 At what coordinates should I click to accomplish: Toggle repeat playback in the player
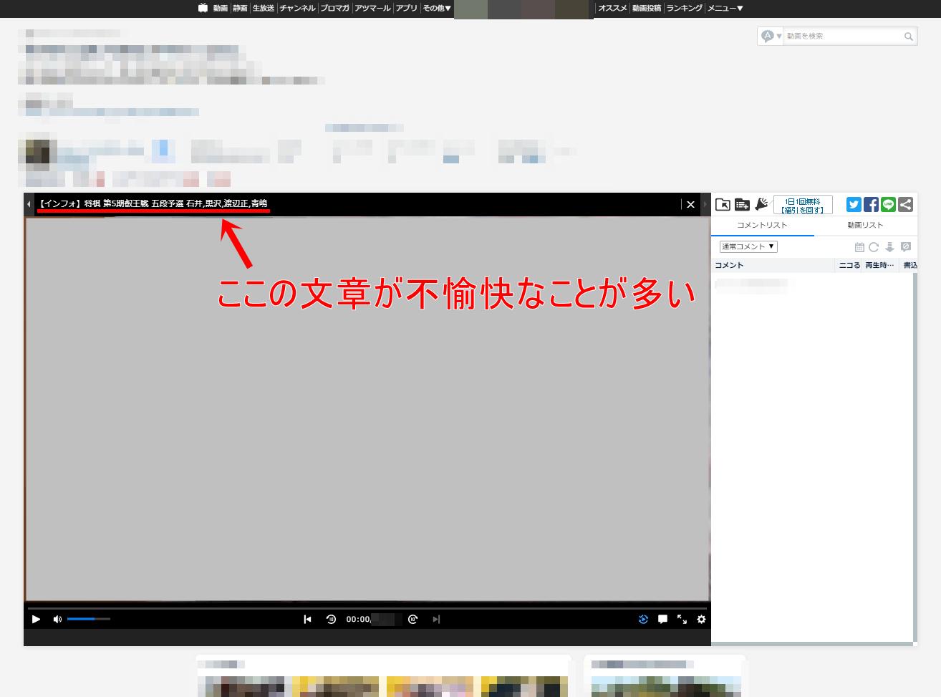[643, 619]
